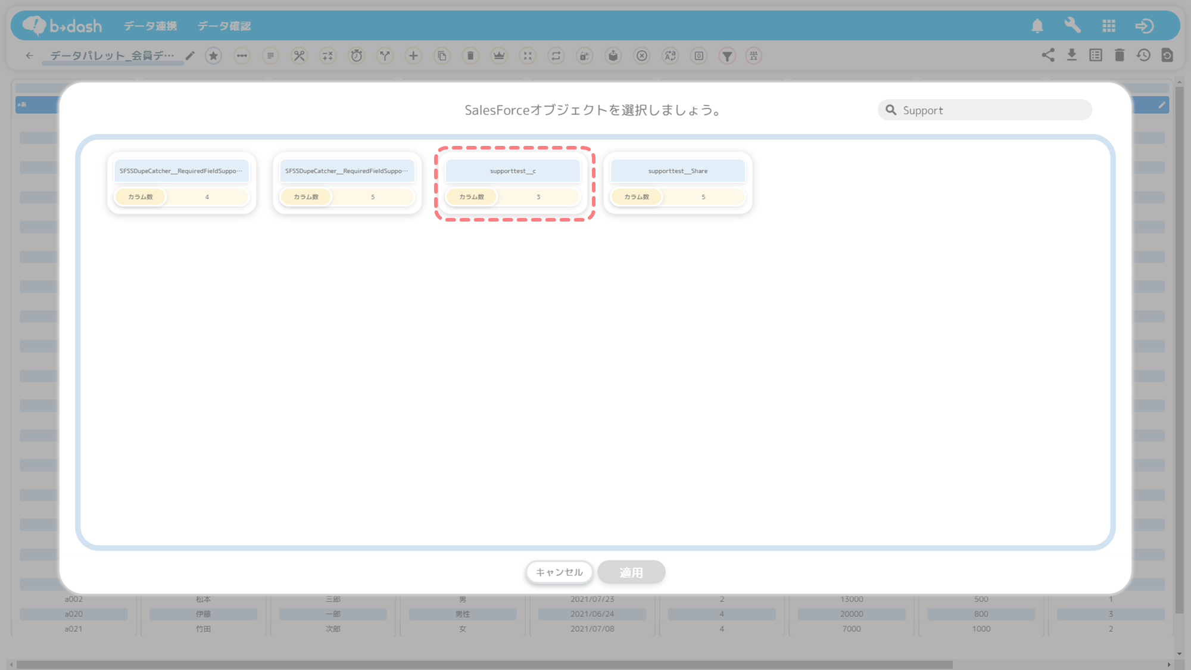The image size is (1191, 670).
Task: Click the round trash icon left toolbar
Action: click(x=470, y=55)
